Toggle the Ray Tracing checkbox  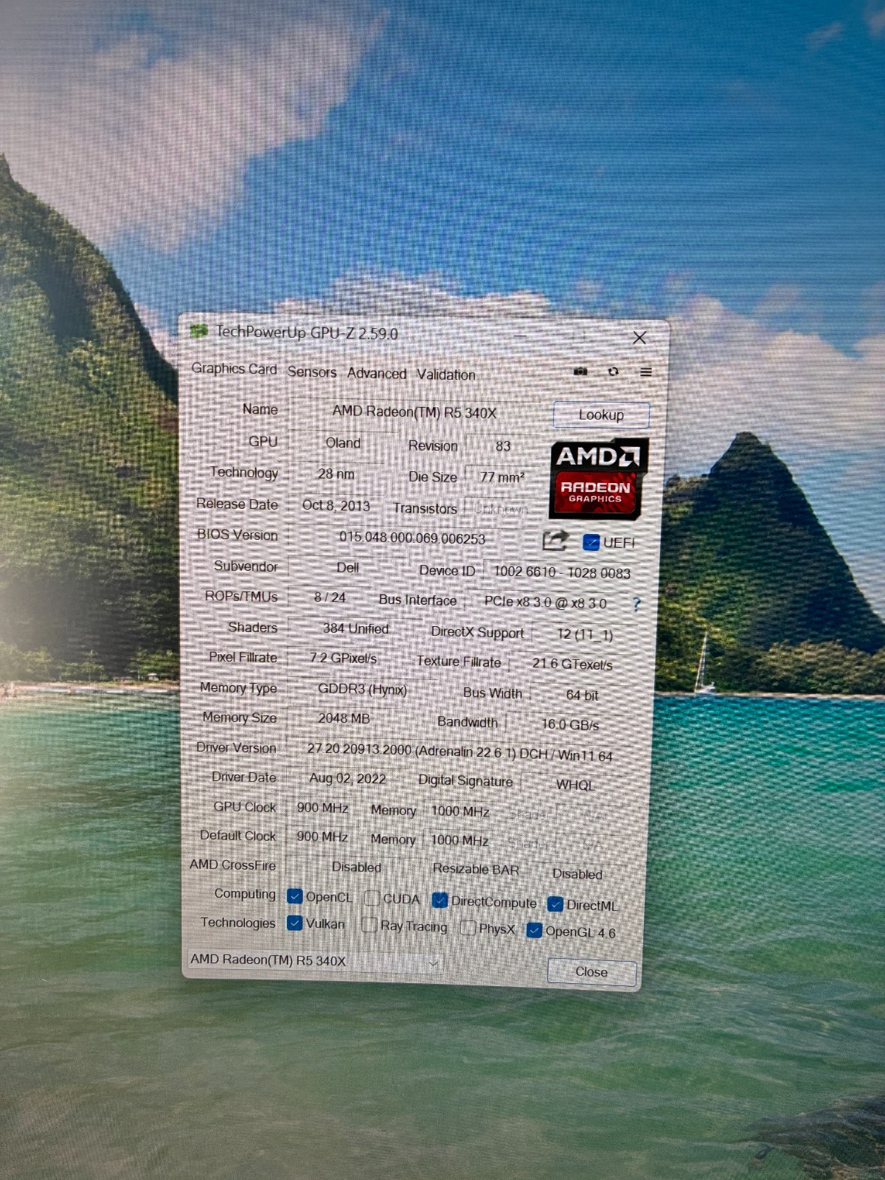(x=369, y=925)
